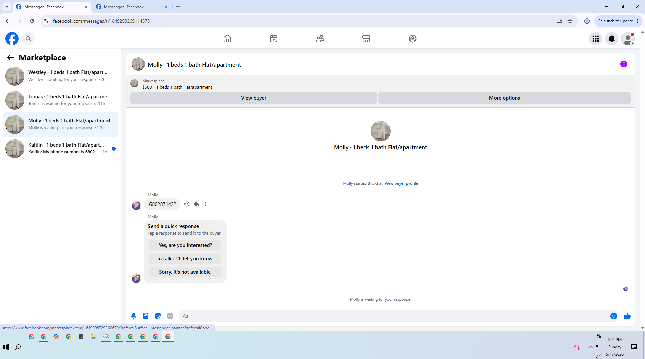Open the Facebook menu grid
Screen dimensions: 645x359
point(596,39)
